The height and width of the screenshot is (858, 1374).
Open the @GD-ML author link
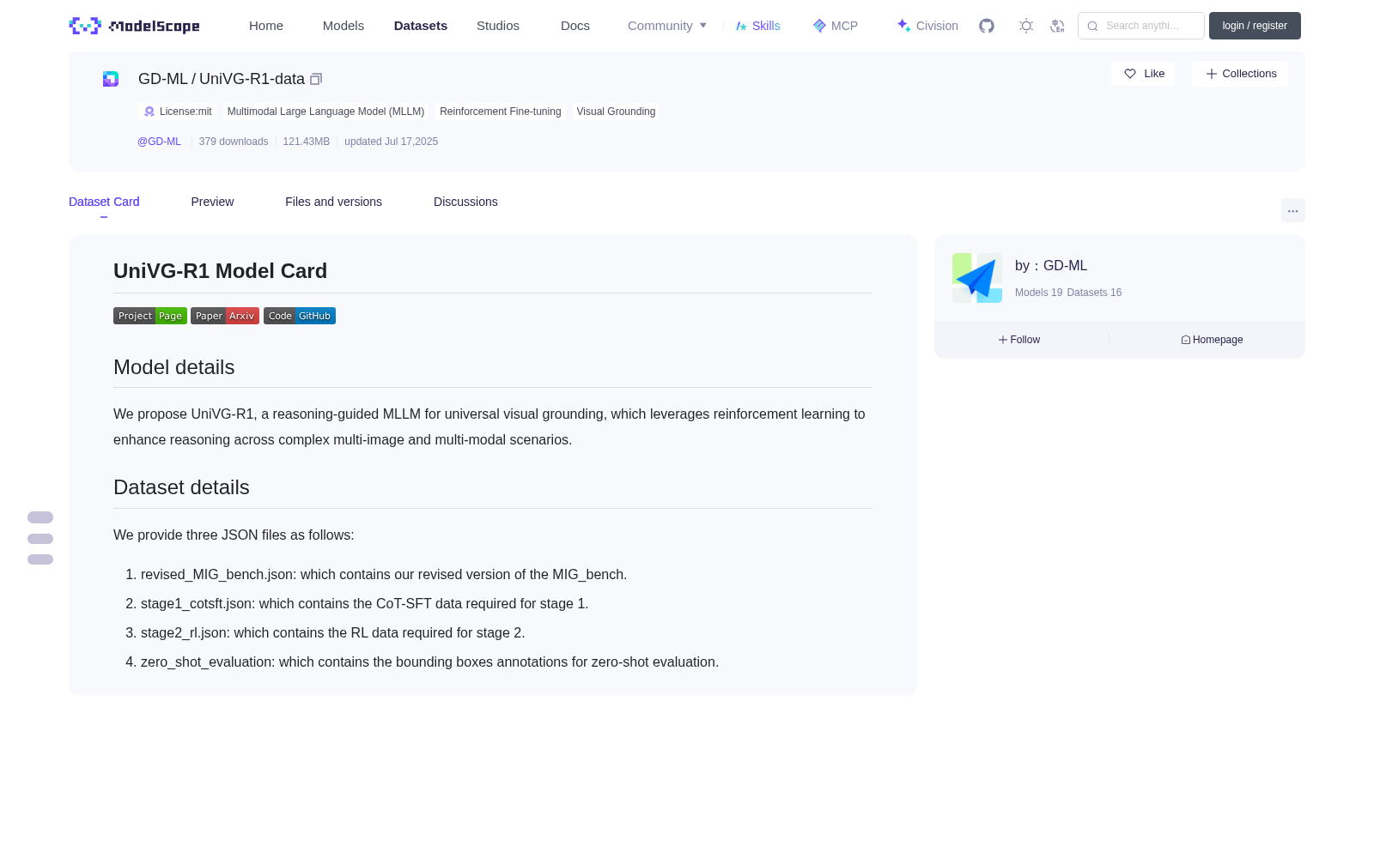pyautogui.click(x=159, y=142)
